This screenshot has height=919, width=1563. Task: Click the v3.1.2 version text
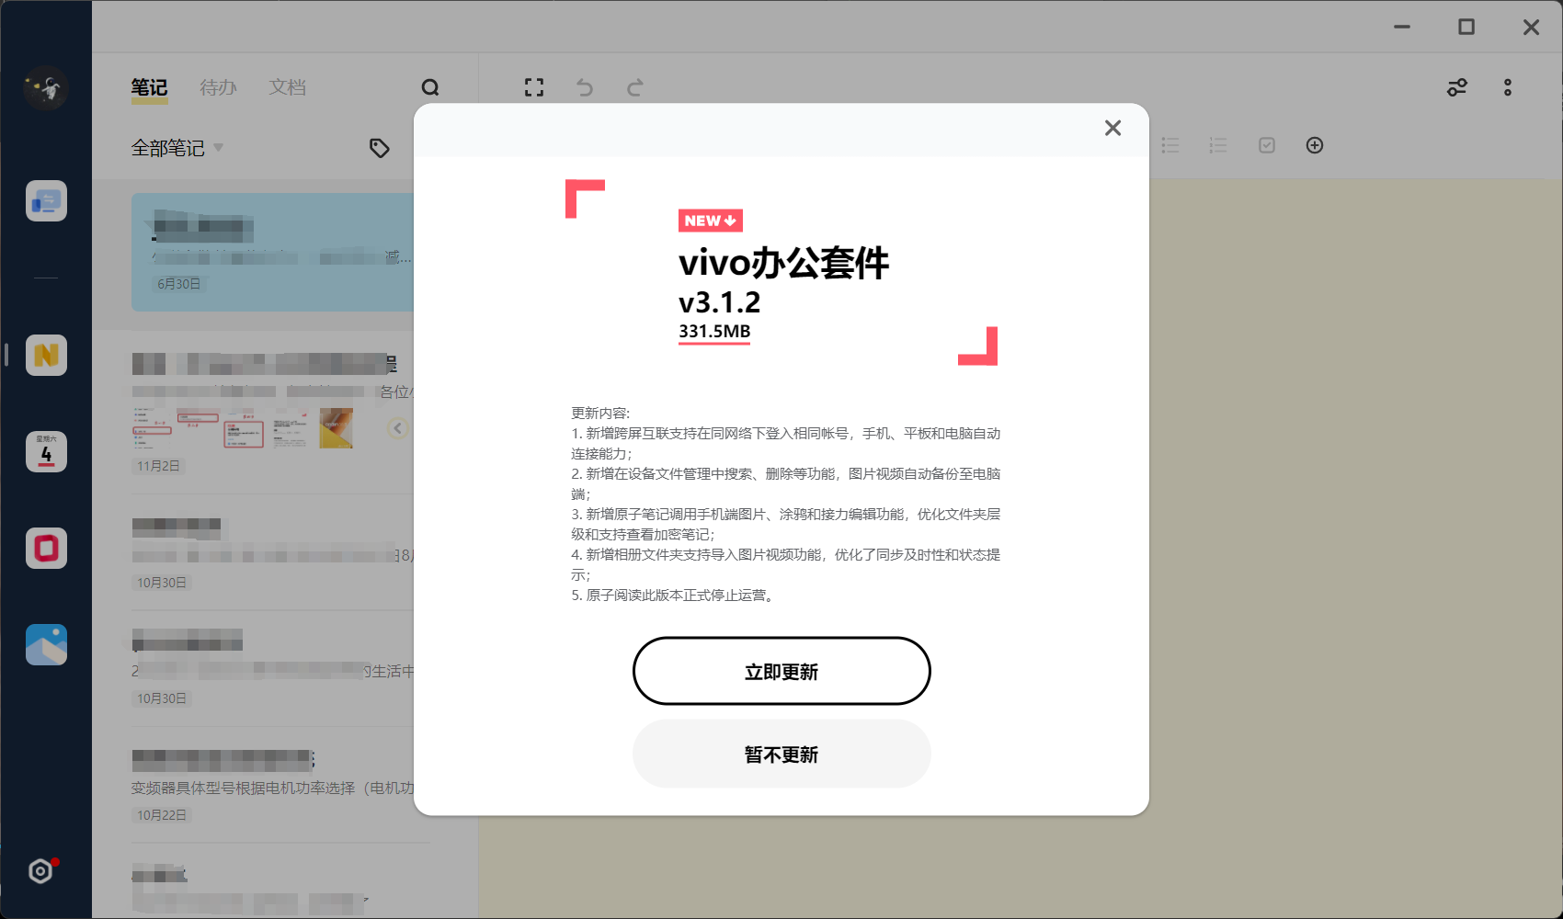[x=719, y=302]
